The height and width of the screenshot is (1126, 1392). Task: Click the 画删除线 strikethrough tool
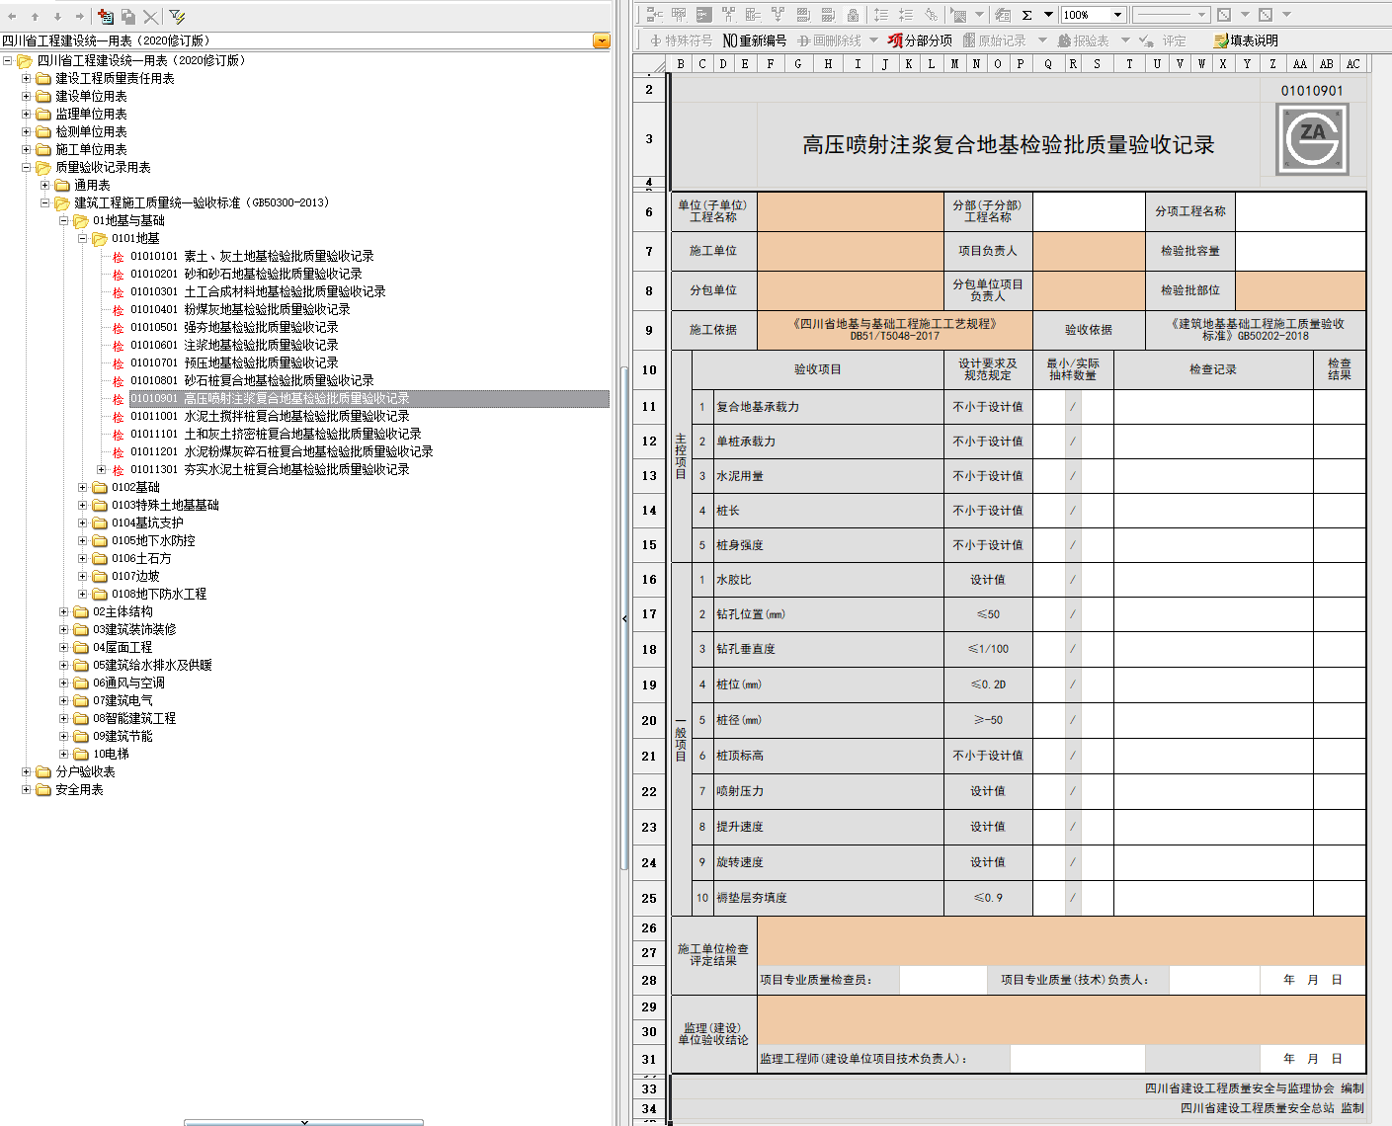(x=830, y=40)
